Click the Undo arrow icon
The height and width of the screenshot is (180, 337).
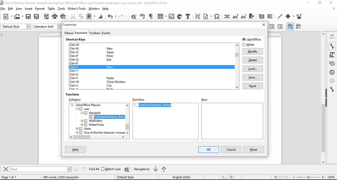pos(110,16)
